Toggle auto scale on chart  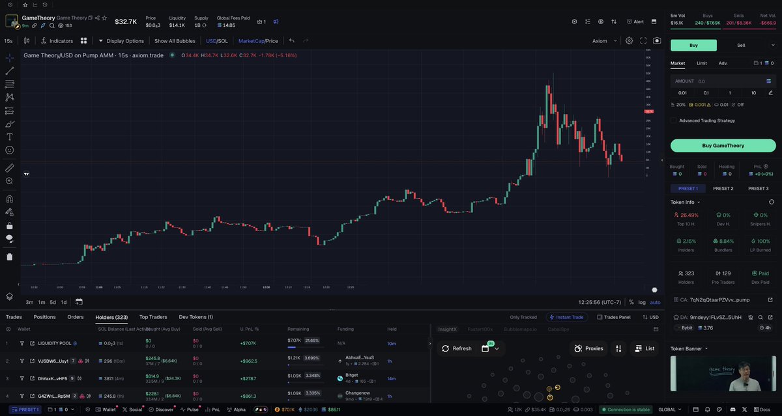655,302
